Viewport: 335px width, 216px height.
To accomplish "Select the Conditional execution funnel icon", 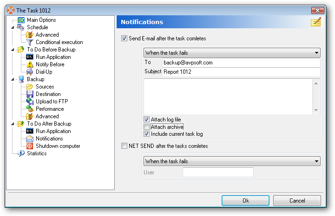I will click(30, 43).
